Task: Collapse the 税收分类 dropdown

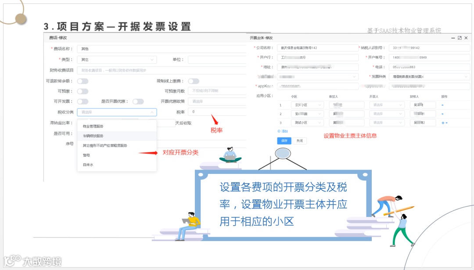Action: (117, 112)
